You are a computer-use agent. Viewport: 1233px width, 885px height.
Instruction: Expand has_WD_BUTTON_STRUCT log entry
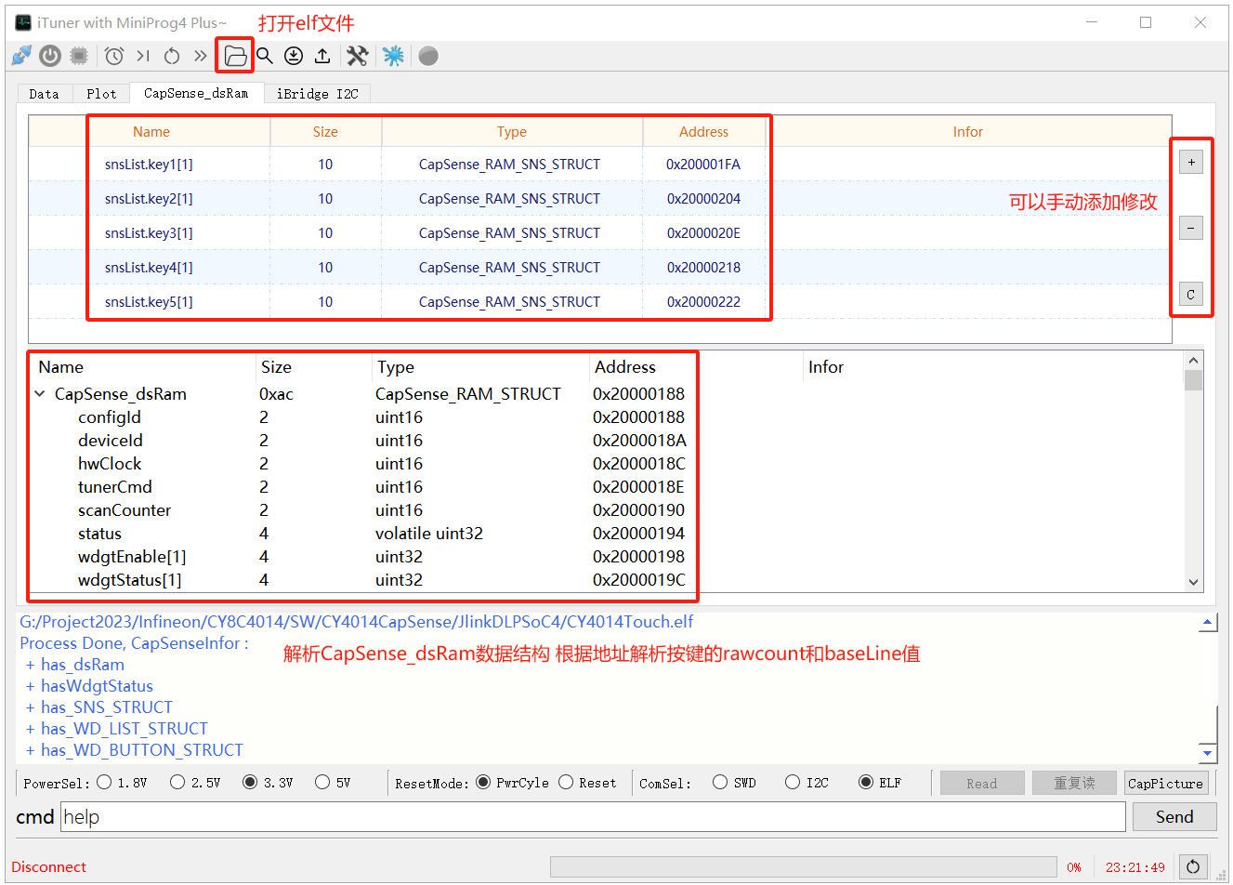[31, 750]
